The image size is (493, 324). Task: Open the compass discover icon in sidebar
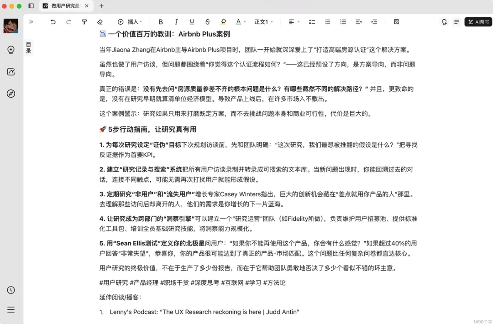(x=10, y=94)
